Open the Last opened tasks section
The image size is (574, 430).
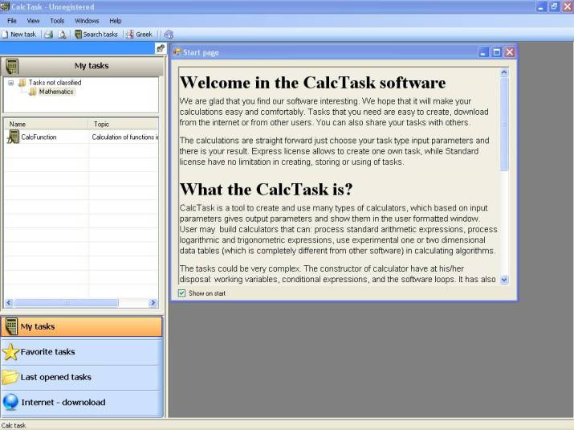[x=82, y=377]
